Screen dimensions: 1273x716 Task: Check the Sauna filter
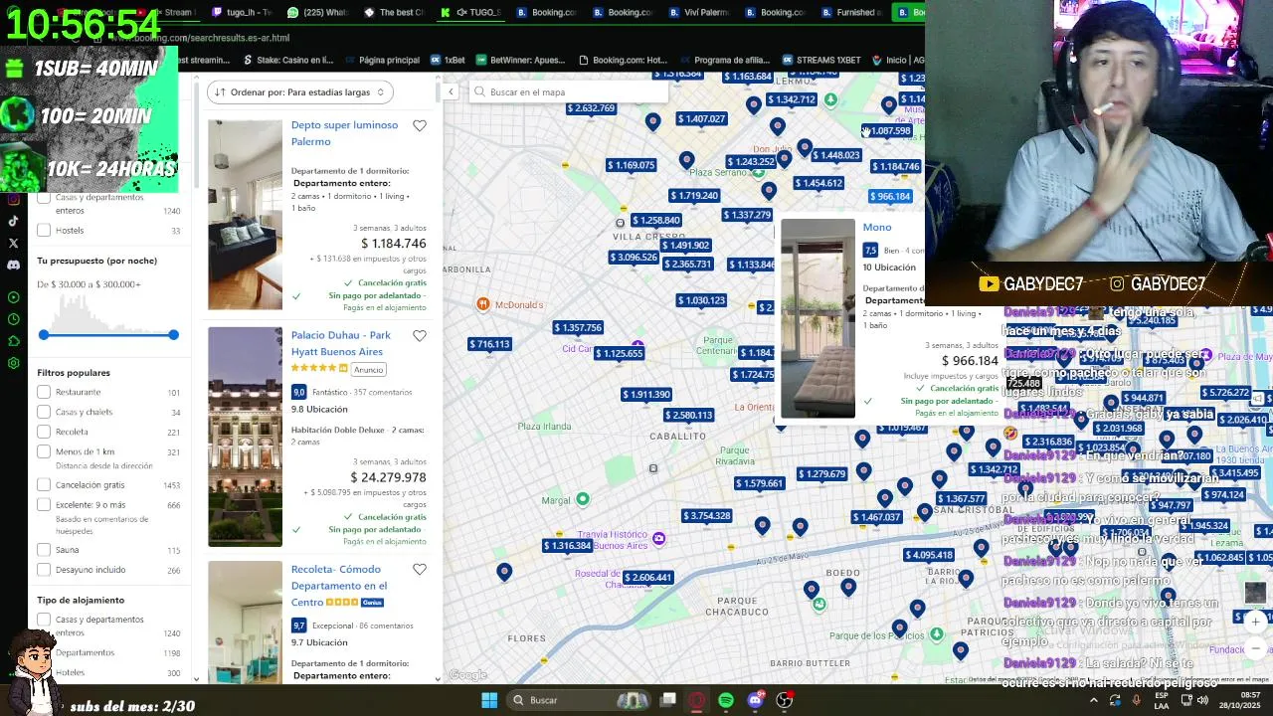click(44, 550)
